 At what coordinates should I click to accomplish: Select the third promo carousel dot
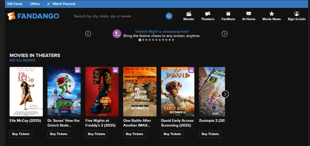coord(147,40)
